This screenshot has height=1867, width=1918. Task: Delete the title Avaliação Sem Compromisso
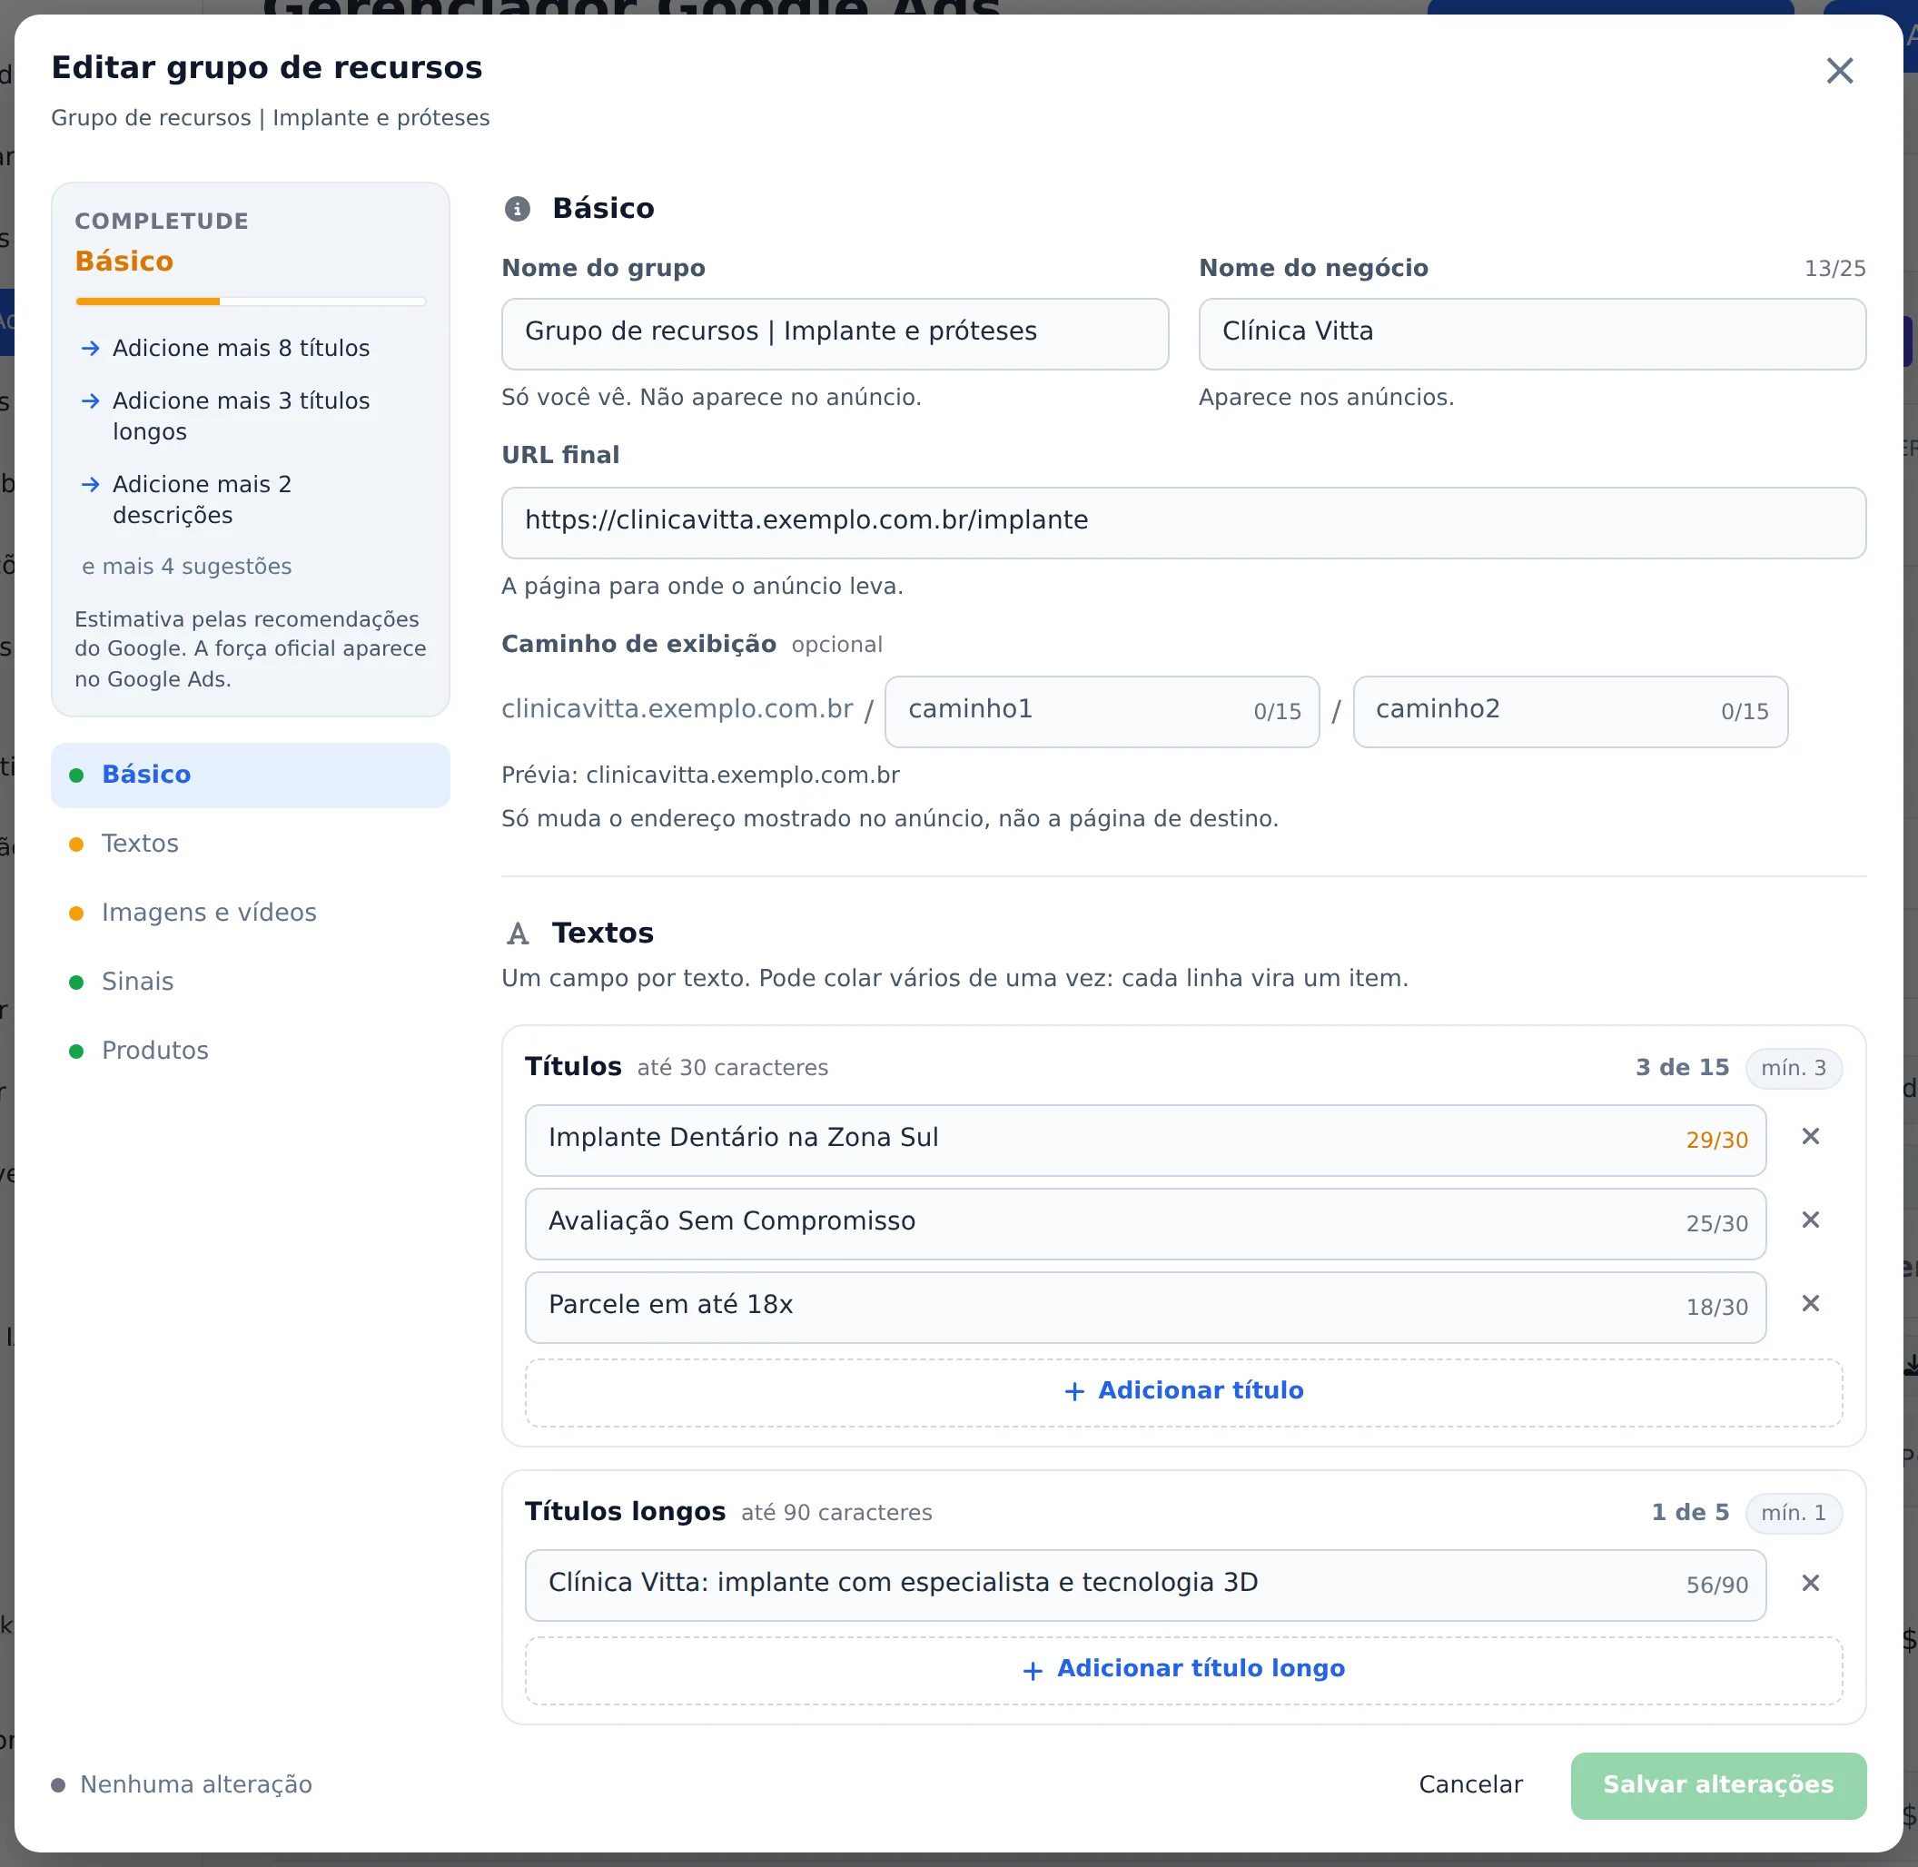click(1810, 1220)
